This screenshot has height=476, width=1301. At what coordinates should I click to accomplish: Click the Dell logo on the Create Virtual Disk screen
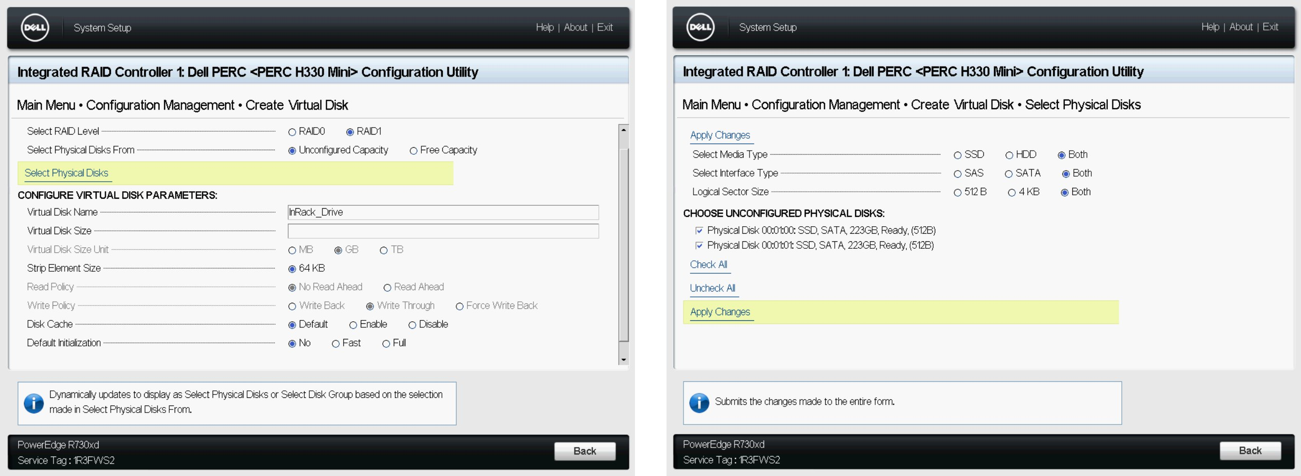tap(35, 28)
